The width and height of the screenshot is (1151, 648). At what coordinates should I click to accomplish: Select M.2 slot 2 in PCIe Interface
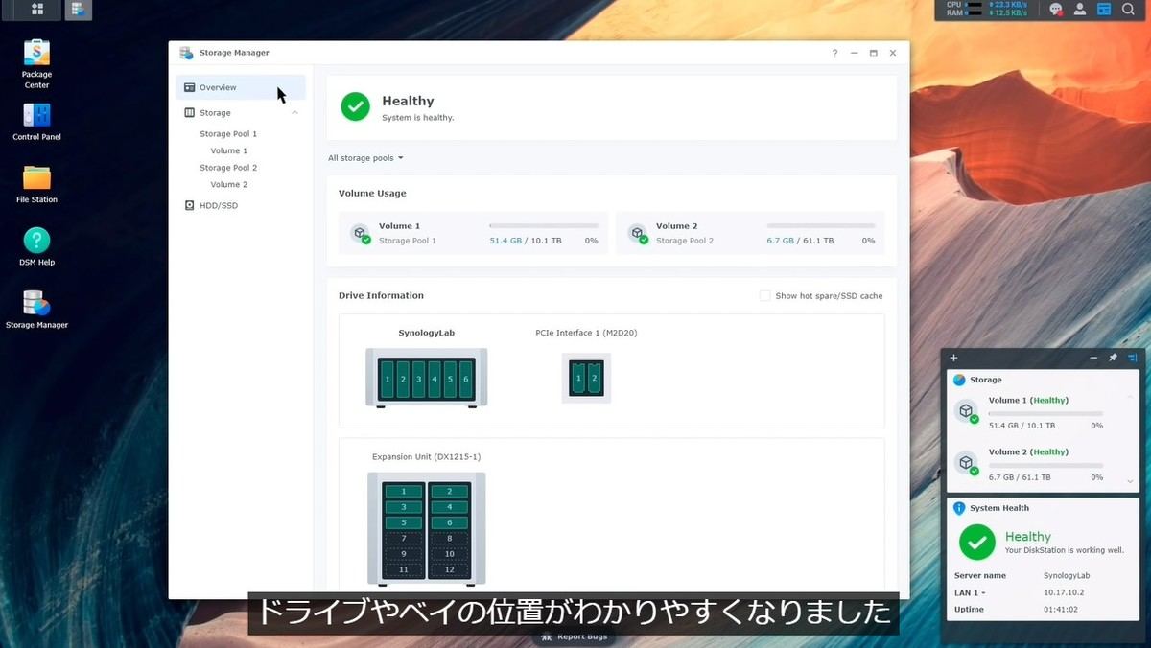click(594, 379)
